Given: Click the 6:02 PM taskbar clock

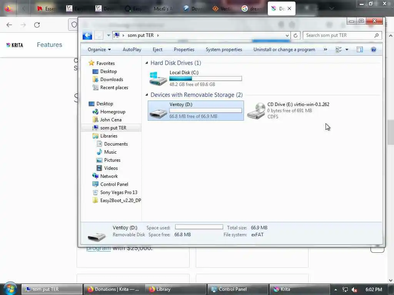Looking at the screenshot, I should click(374, 290).
